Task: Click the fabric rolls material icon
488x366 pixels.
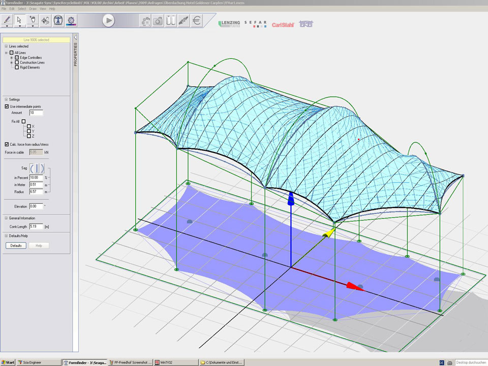Action: click(171, 21)
